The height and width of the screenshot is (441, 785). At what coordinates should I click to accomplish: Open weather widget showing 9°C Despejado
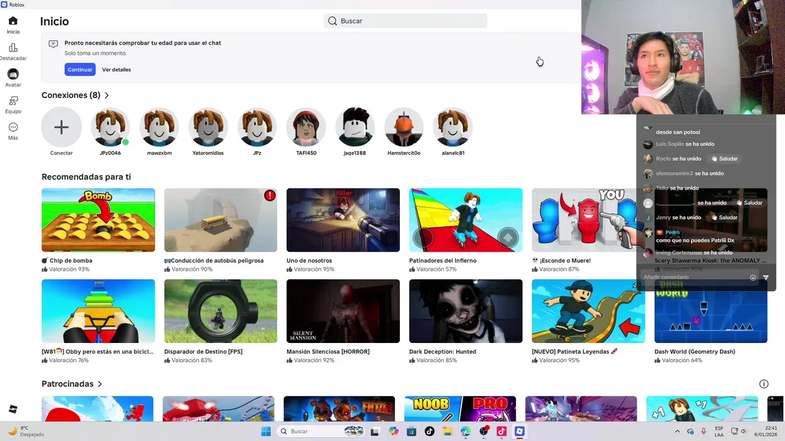26,431
